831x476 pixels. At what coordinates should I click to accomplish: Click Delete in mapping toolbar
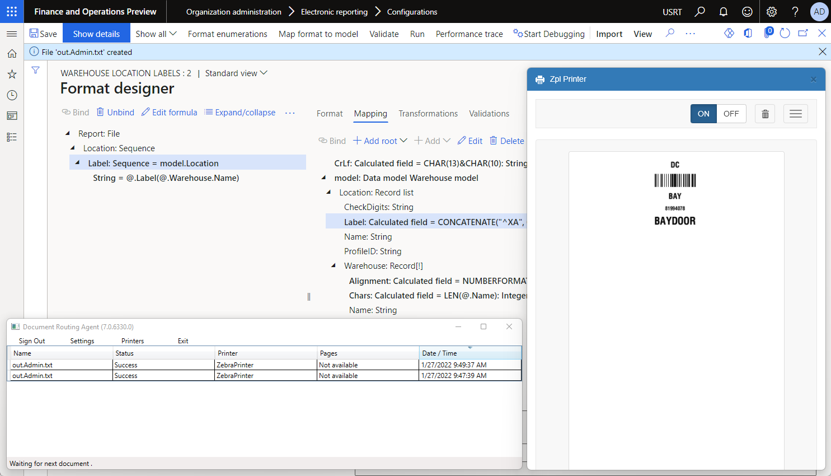coord(507,141)
